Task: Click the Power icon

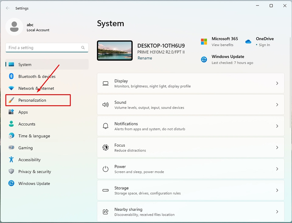Action: point(106,169)
